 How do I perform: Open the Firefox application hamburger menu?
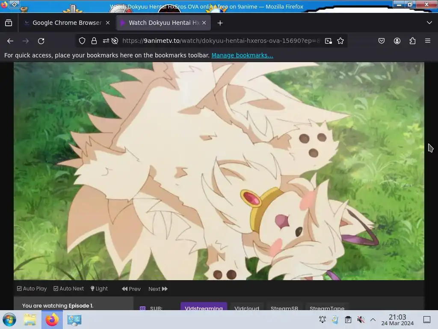click(428, 41)
